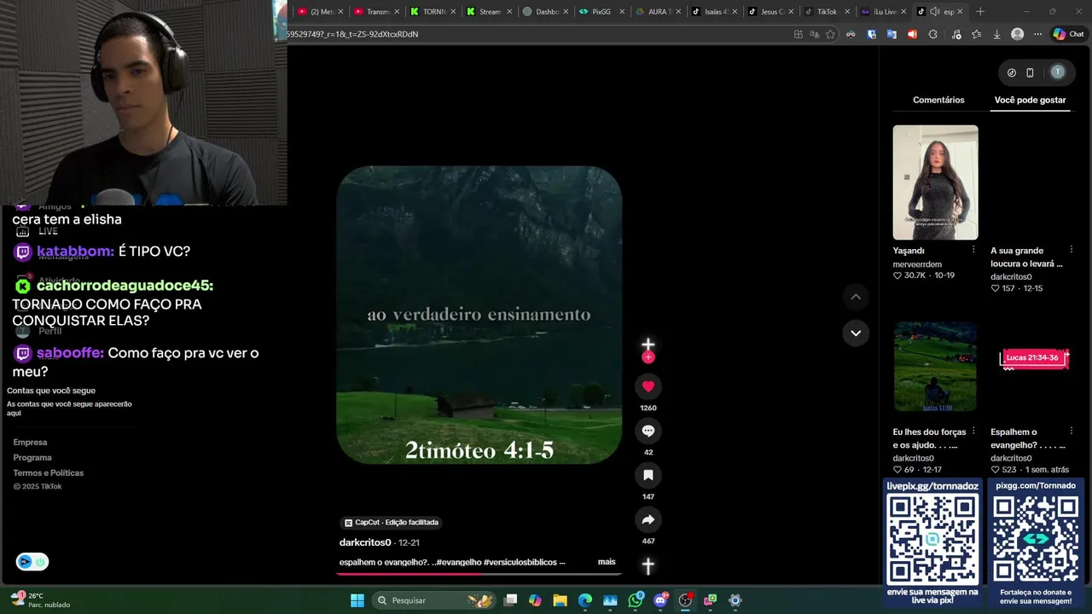The width and height of the screenshot is (1092, 614).
Task: Open the Yaşandı video thumbnail
Action: pyautogui.click(x=935, y=182)
